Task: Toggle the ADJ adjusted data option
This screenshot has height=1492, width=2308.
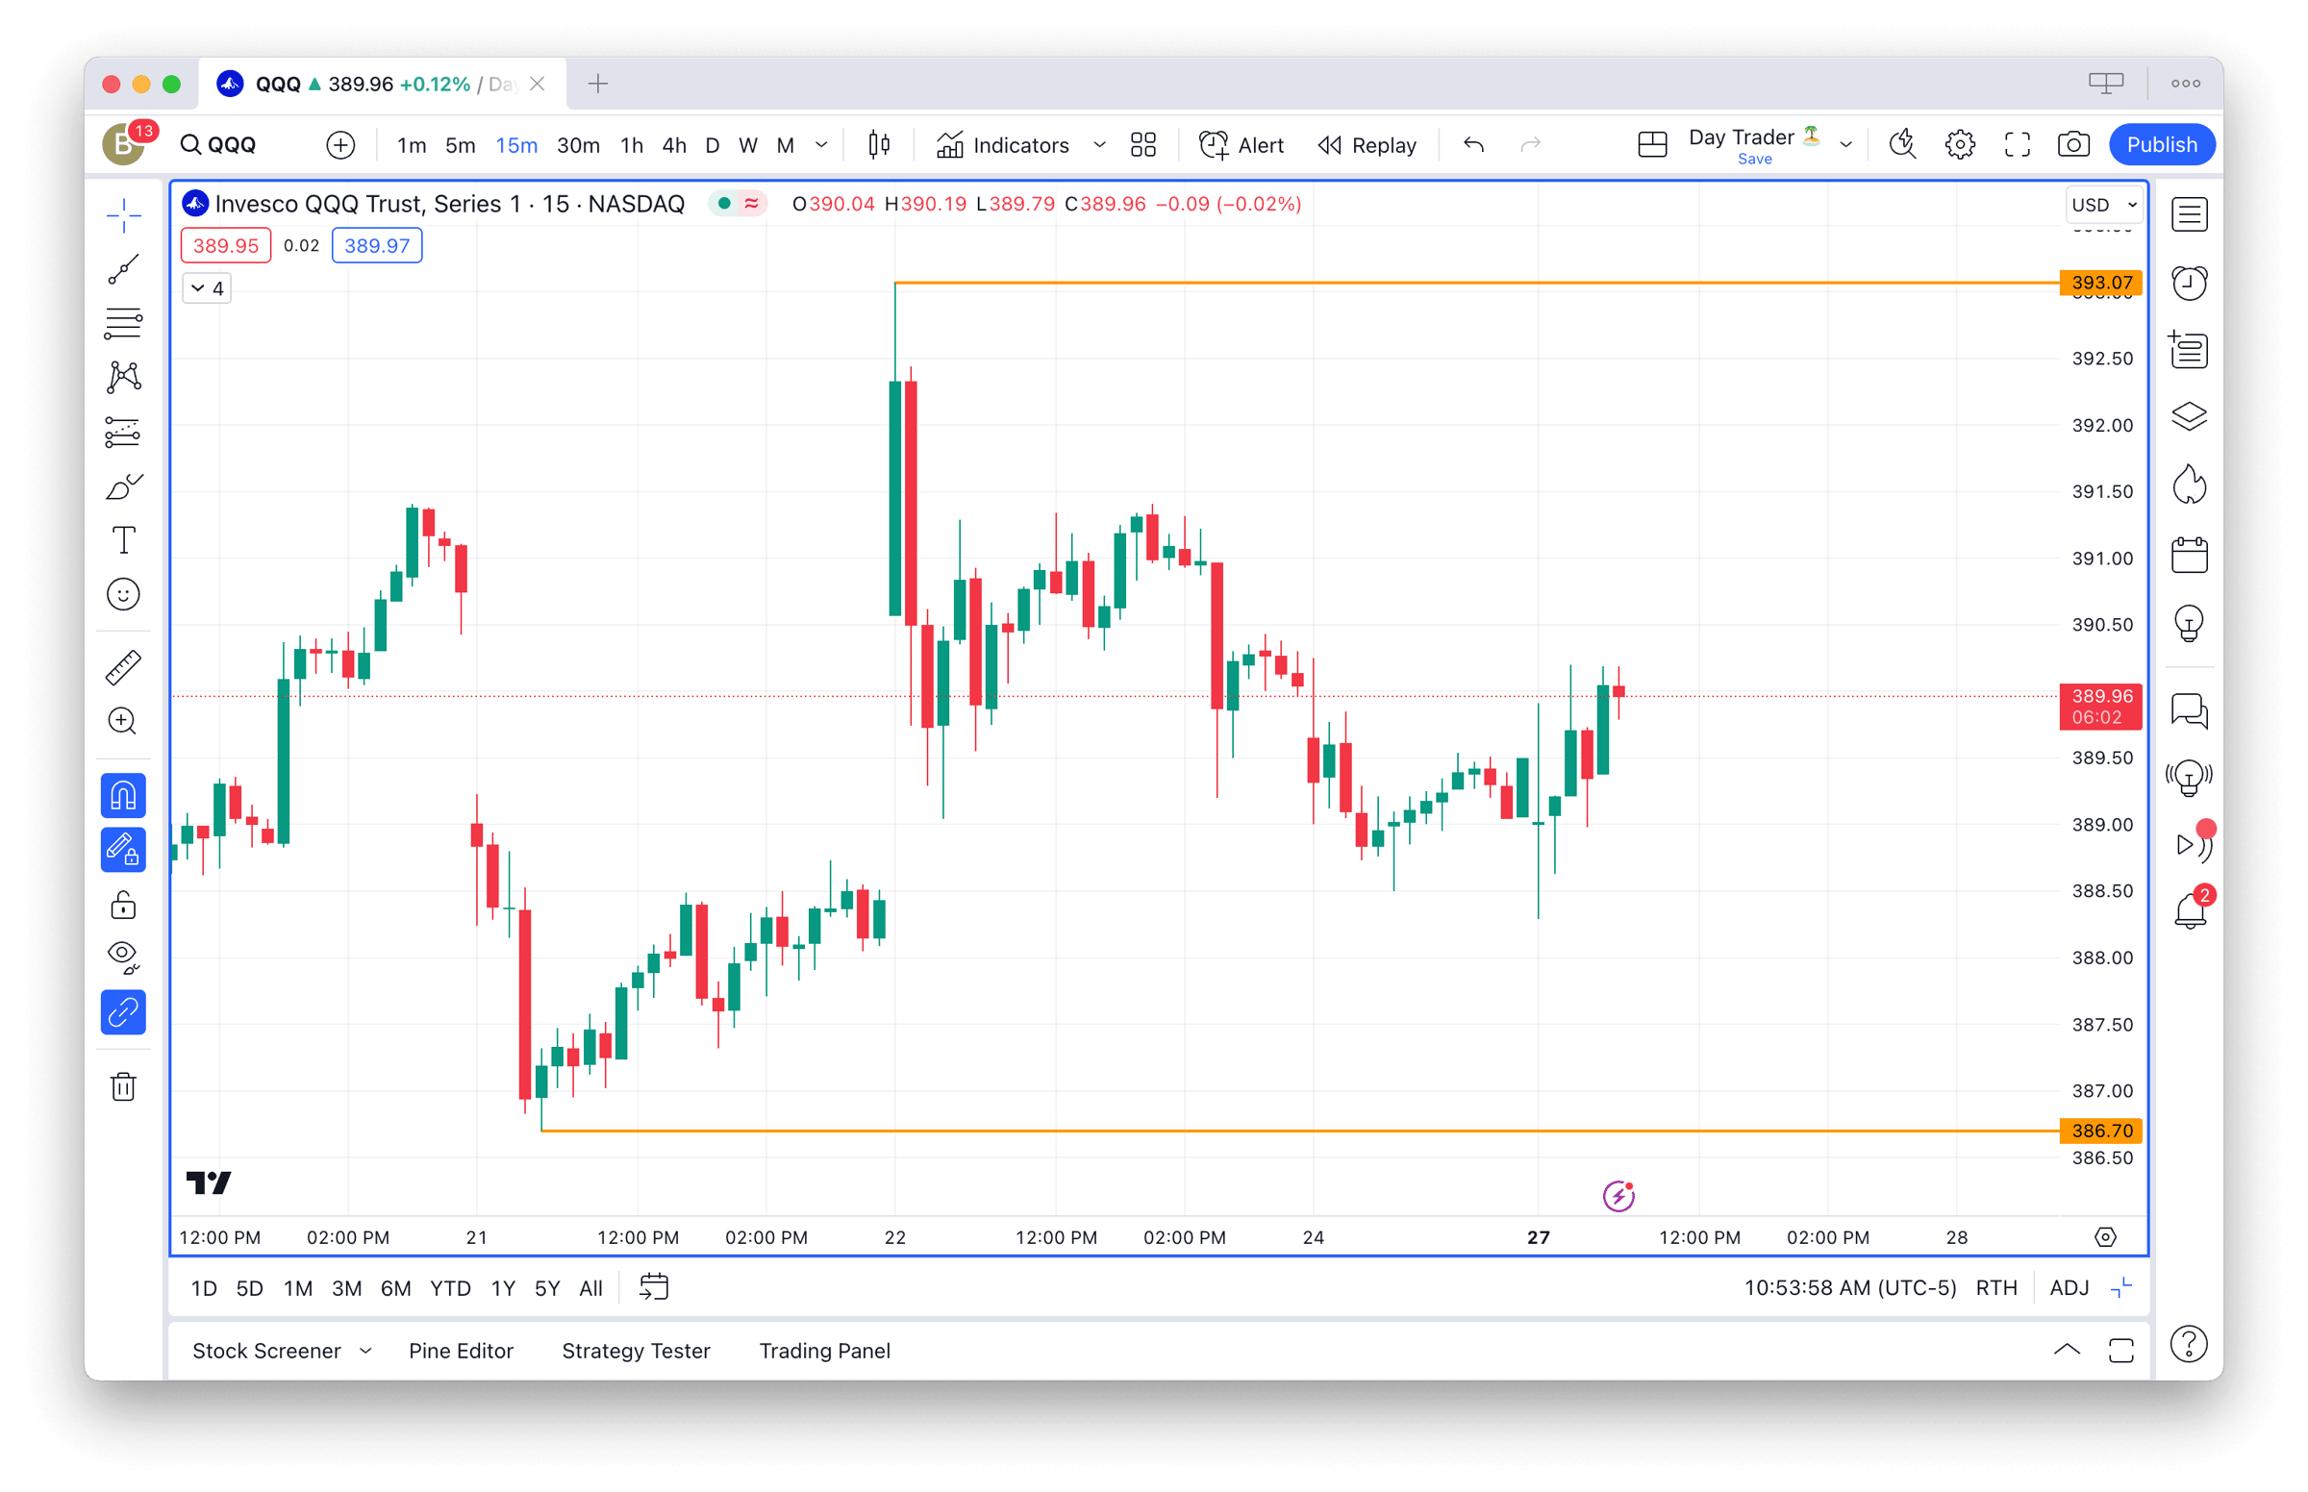Action: coord(2069,1287)
